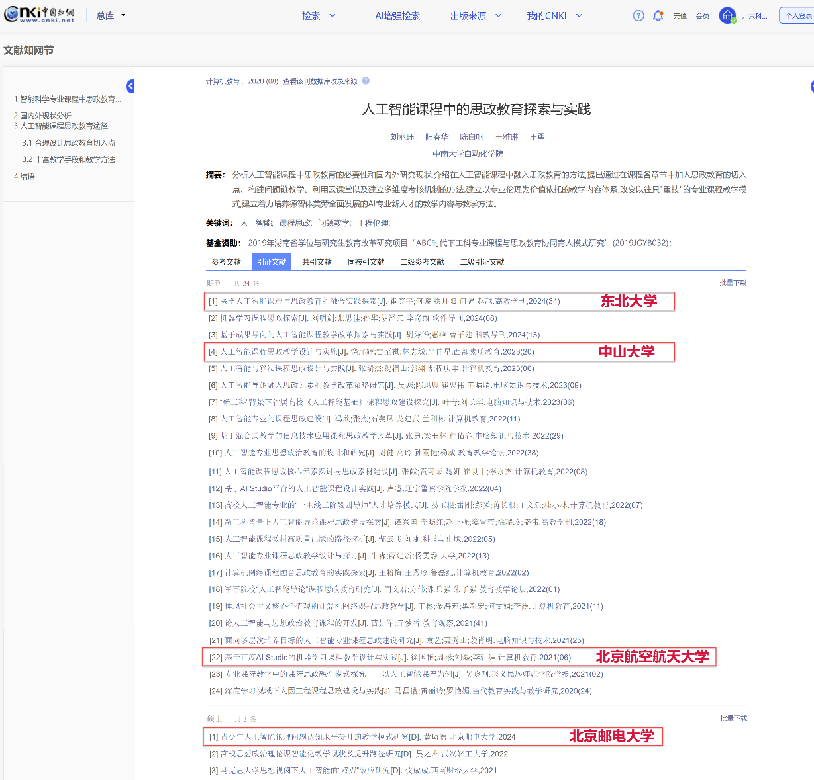Collapse the left outline panel arrow
The height and width of the screenshot is (780, 814).
(130, 86)
